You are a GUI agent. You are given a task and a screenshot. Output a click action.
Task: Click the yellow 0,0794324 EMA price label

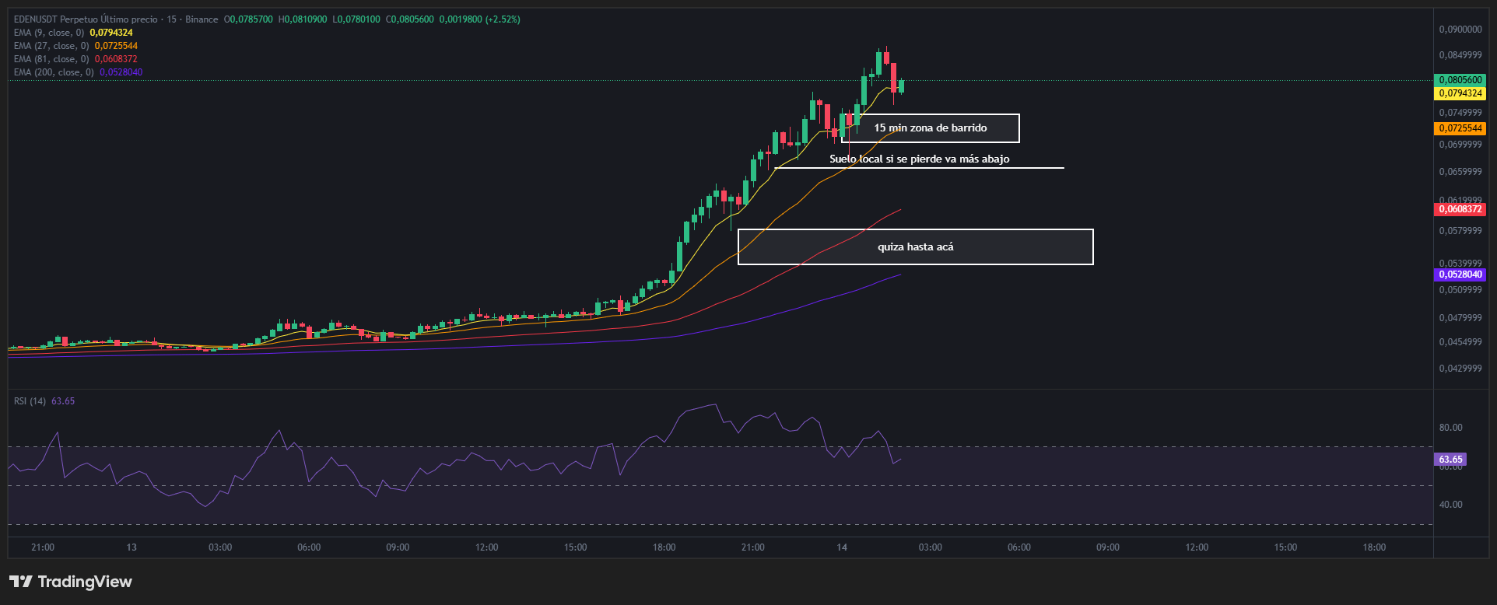point(1460,93)
